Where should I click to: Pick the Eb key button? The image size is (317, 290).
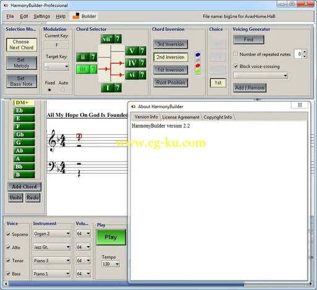pyautogui.click(x=24, y=111)
